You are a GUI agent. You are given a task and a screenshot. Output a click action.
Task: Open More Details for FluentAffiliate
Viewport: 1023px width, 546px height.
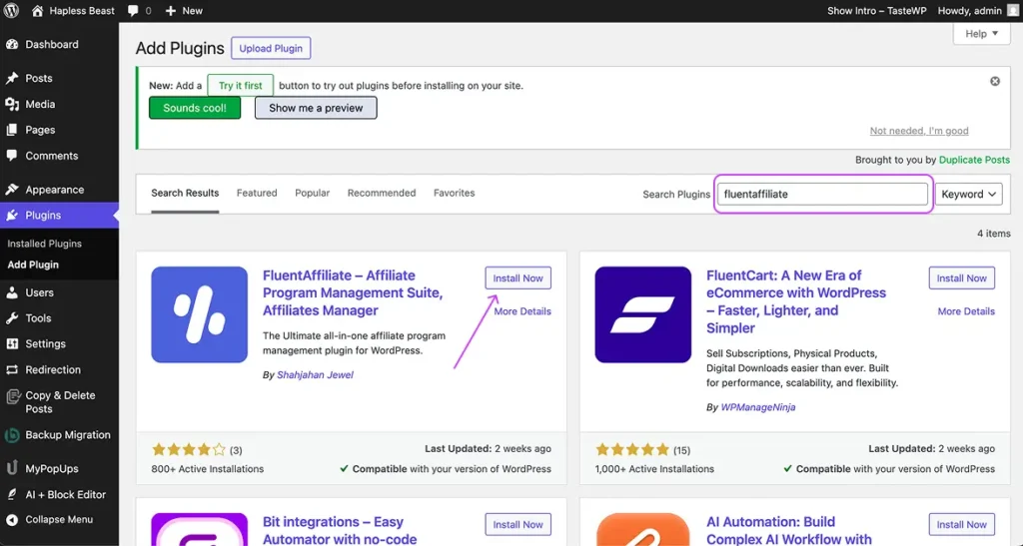click(x=522, y=311)
